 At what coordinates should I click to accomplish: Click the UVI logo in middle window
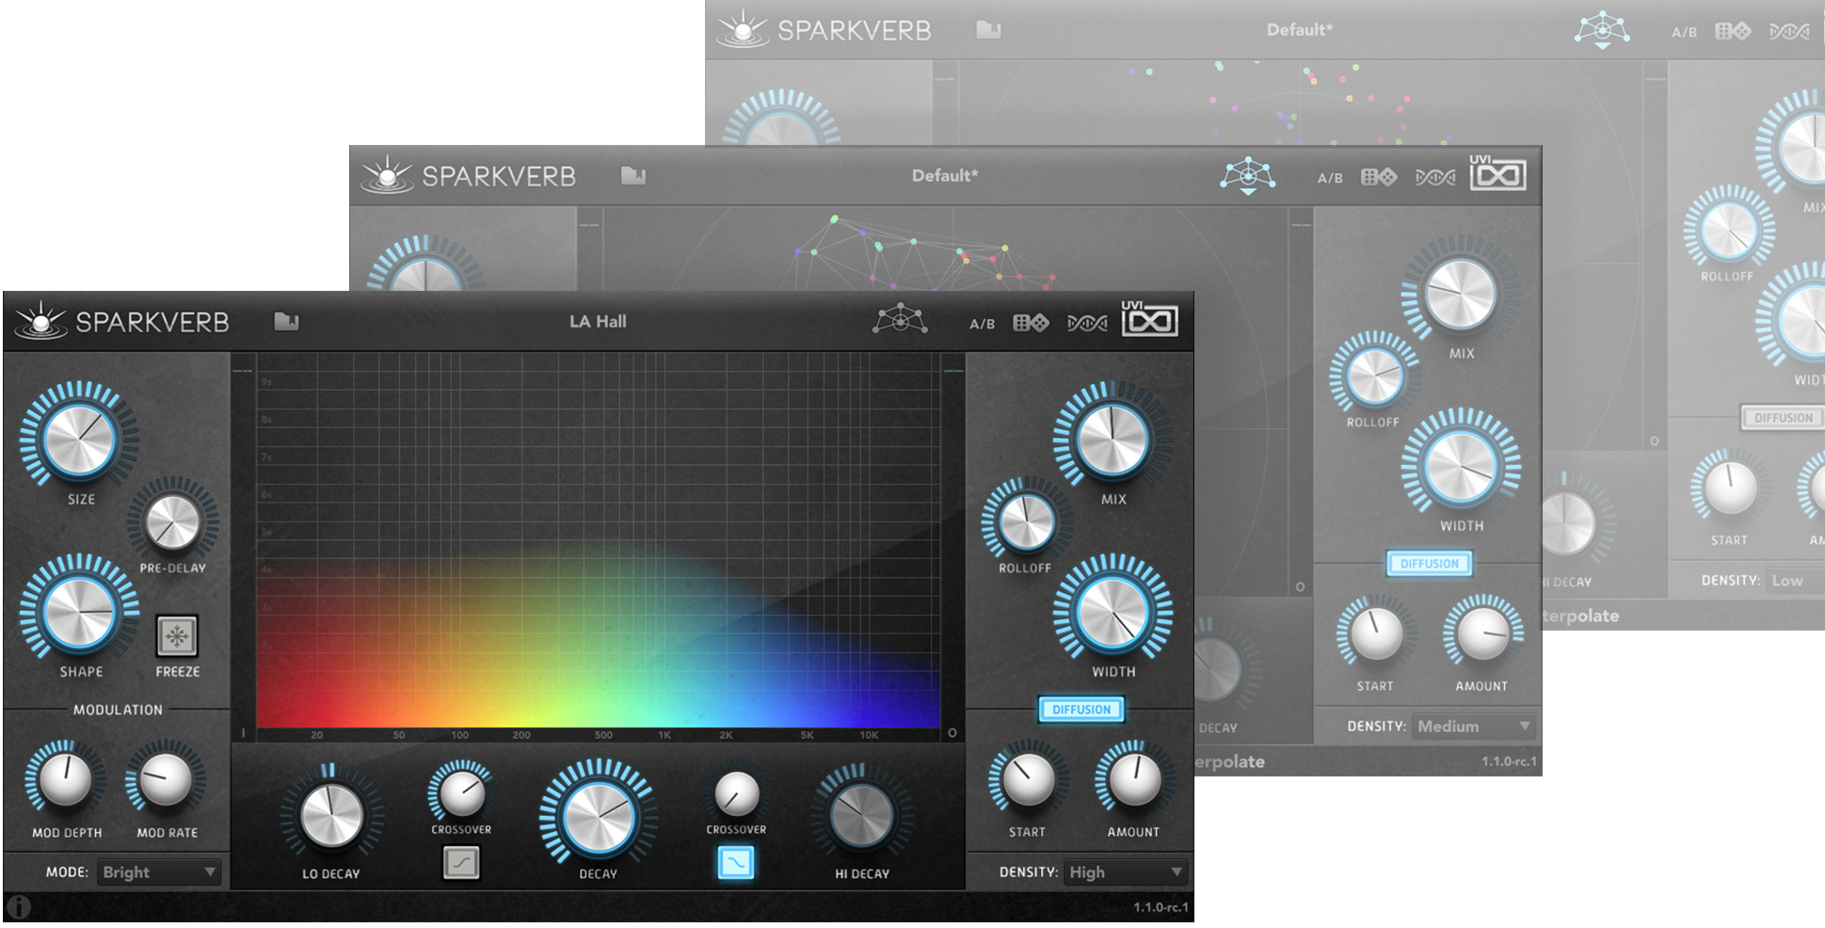[1497, 172]
